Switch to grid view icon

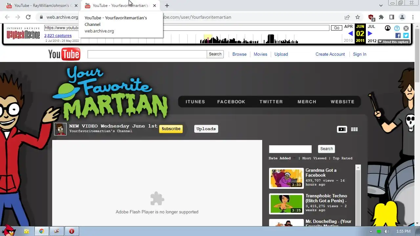coord(354,129)
